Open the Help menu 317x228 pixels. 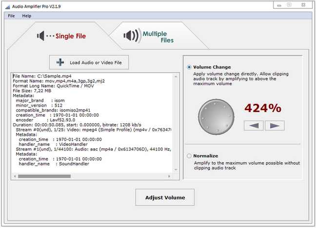coord(26,16)
